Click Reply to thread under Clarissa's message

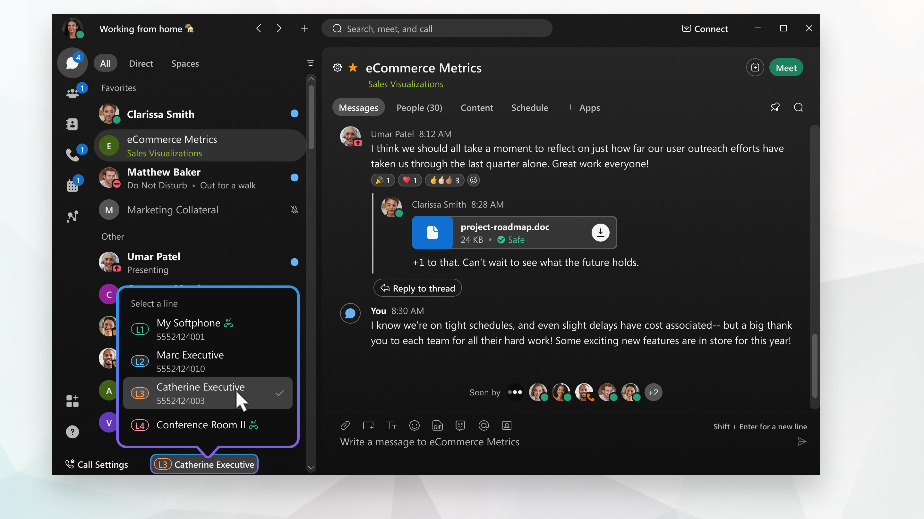click(418, 288)
